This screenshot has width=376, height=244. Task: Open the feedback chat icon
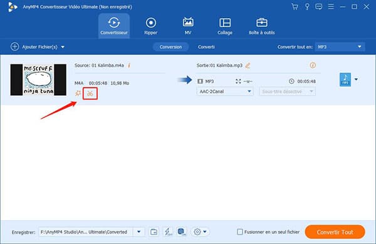tap(319, 7)
